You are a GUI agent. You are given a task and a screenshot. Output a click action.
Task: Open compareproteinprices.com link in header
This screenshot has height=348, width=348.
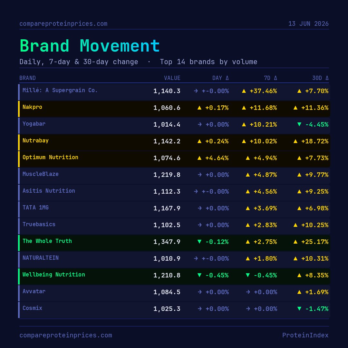63,24
